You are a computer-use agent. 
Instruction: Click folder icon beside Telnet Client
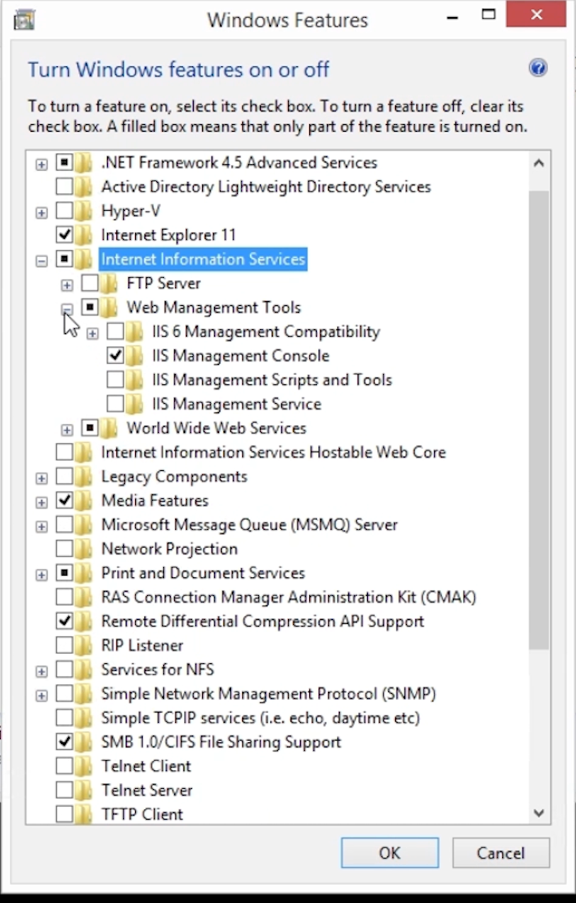pyautogui.click(x=84, y=766)
